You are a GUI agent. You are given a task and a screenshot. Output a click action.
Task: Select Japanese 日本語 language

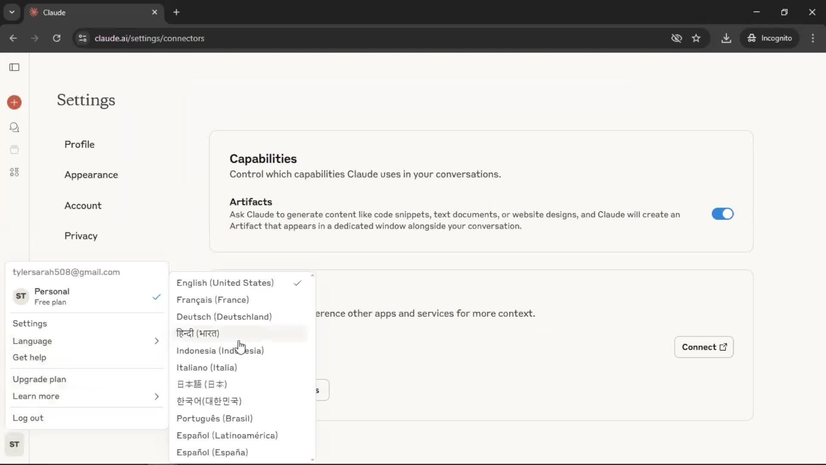240,384
